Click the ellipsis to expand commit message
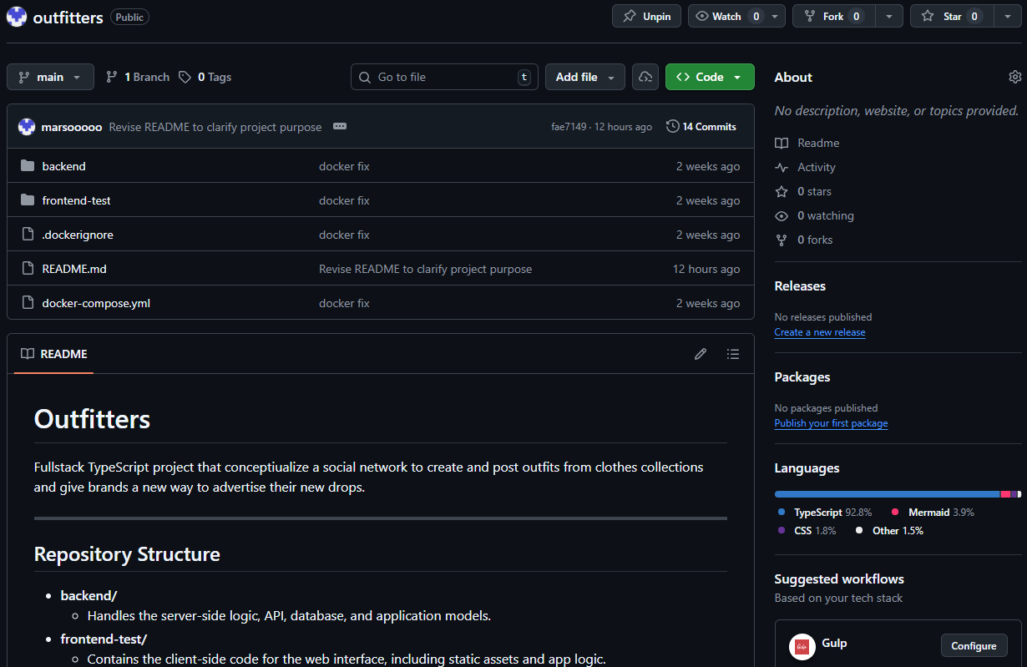1027x667 pixels. point(340,127)
